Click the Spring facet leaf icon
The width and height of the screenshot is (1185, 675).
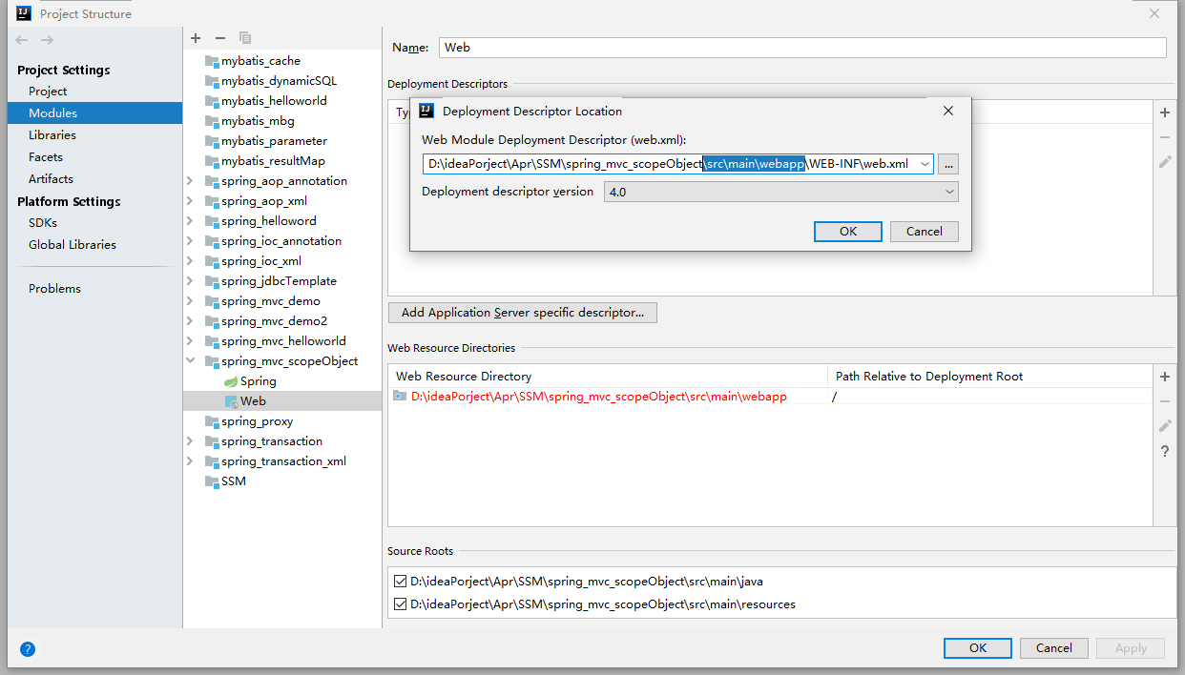231,381
